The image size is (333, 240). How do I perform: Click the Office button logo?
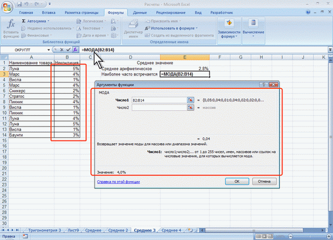6,6
